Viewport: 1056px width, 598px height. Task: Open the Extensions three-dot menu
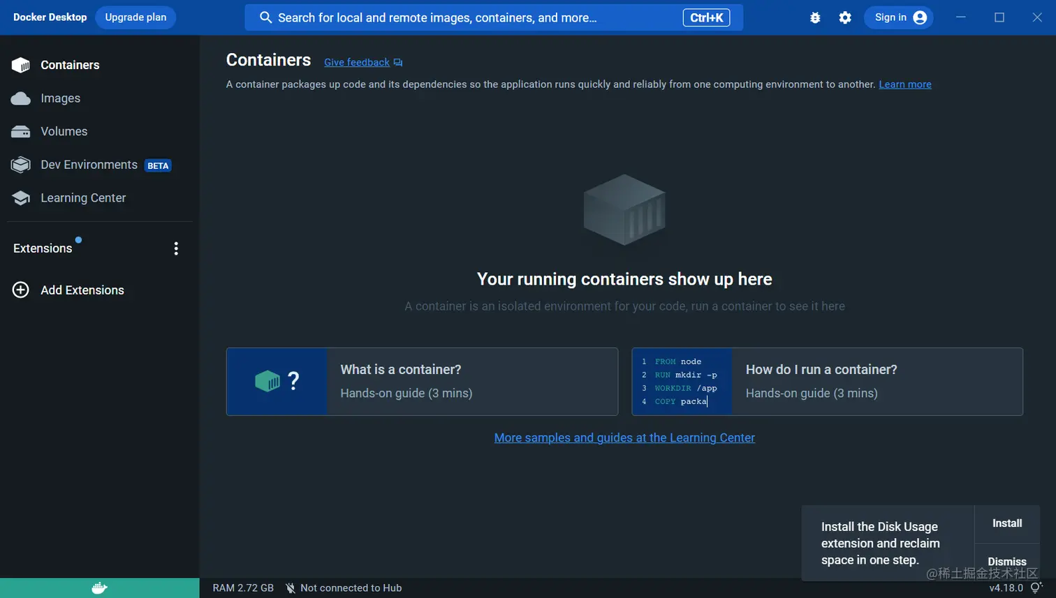pos(176,248)
